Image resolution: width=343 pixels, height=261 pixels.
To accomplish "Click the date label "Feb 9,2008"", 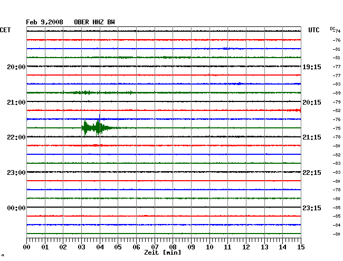I will (x=44, y=22).
